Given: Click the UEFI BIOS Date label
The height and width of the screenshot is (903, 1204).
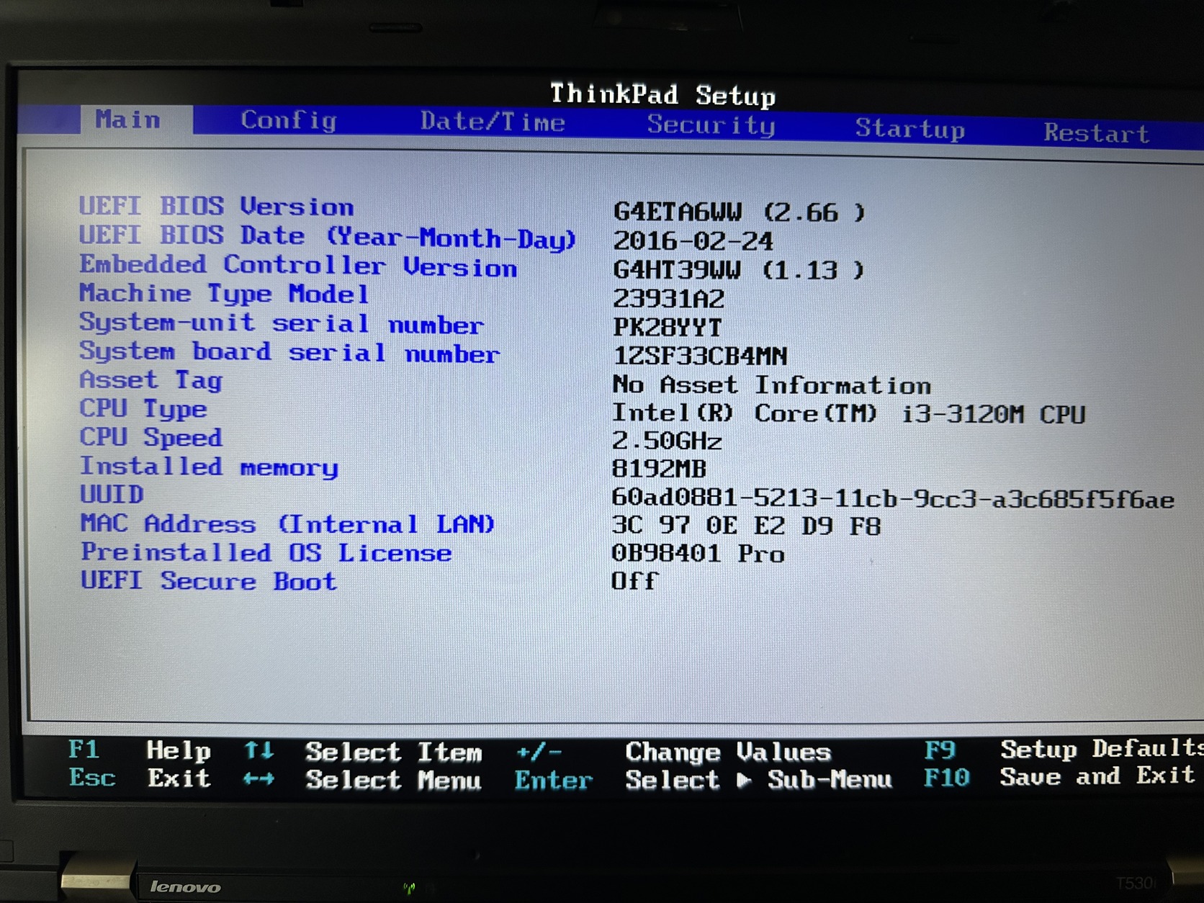Looking at the screenshot, I should [328, 237].
